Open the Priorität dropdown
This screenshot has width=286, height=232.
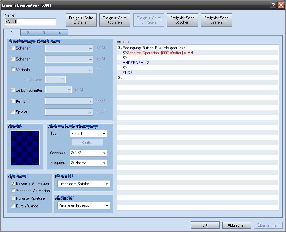coord(83,184)
